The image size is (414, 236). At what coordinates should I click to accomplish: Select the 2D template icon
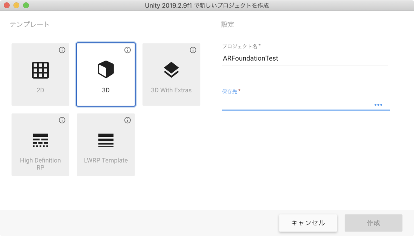(x=40, y=70)
